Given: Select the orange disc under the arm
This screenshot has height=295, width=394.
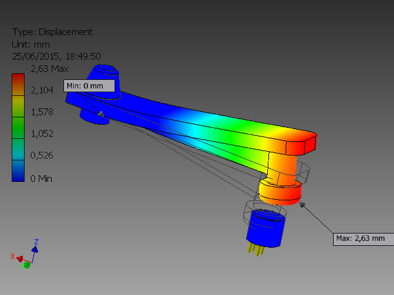Looking at the screenshot, I should pyautogui.click(x=280, y=192).
